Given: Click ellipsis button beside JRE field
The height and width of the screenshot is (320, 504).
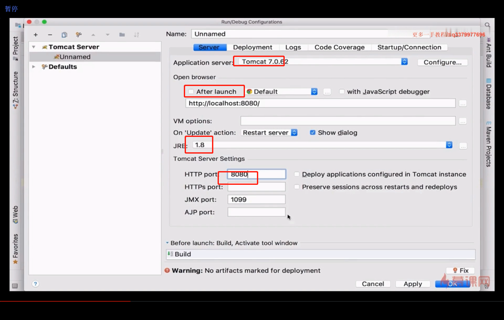Looking at the screenshot, I should (463, 146).
